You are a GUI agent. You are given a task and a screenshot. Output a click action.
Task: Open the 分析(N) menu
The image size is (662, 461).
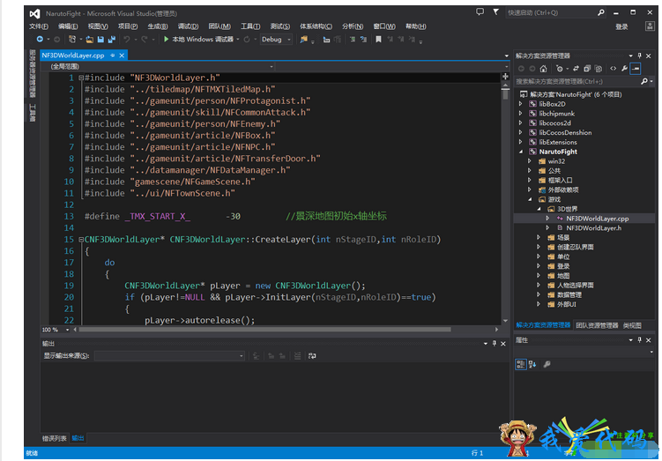(353, 26)
